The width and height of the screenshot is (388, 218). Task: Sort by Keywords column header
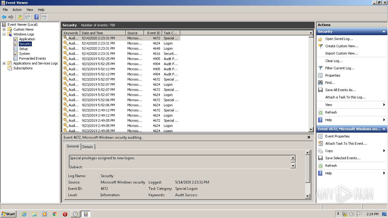pos(71,33)
